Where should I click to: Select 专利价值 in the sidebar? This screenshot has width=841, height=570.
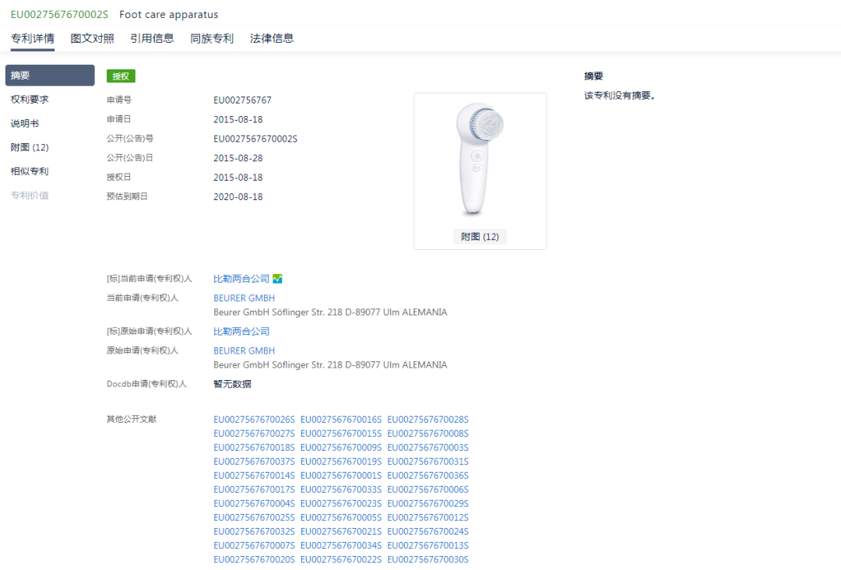[x=30, y=195]
